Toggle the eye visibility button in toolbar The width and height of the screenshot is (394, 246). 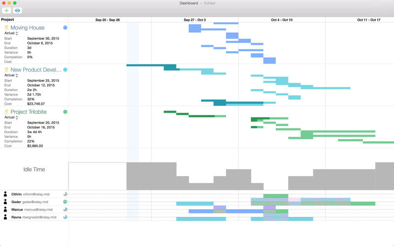click(x=17, y=10)
